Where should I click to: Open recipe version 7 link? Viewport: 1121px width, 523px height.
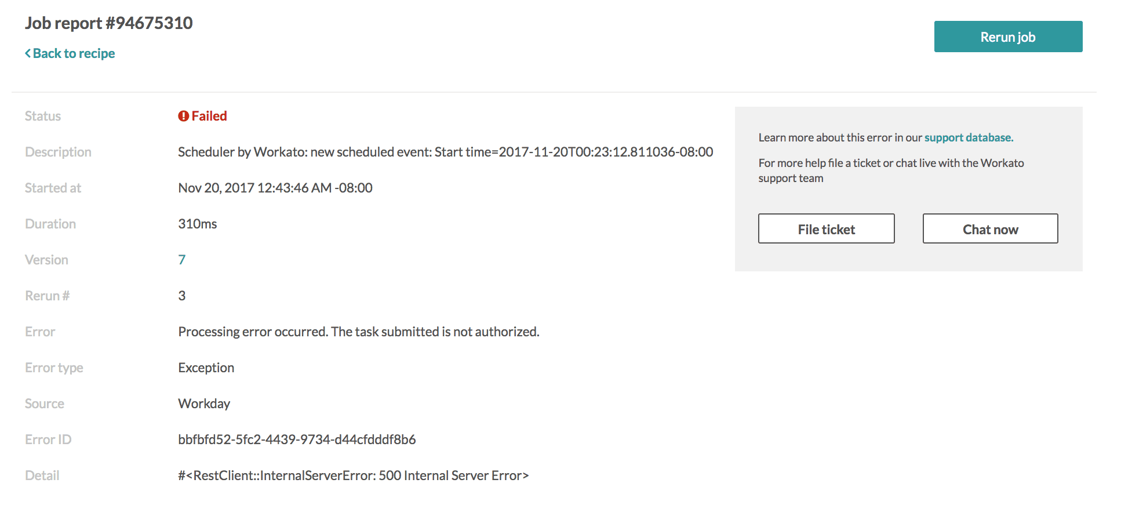pos(182,260)
